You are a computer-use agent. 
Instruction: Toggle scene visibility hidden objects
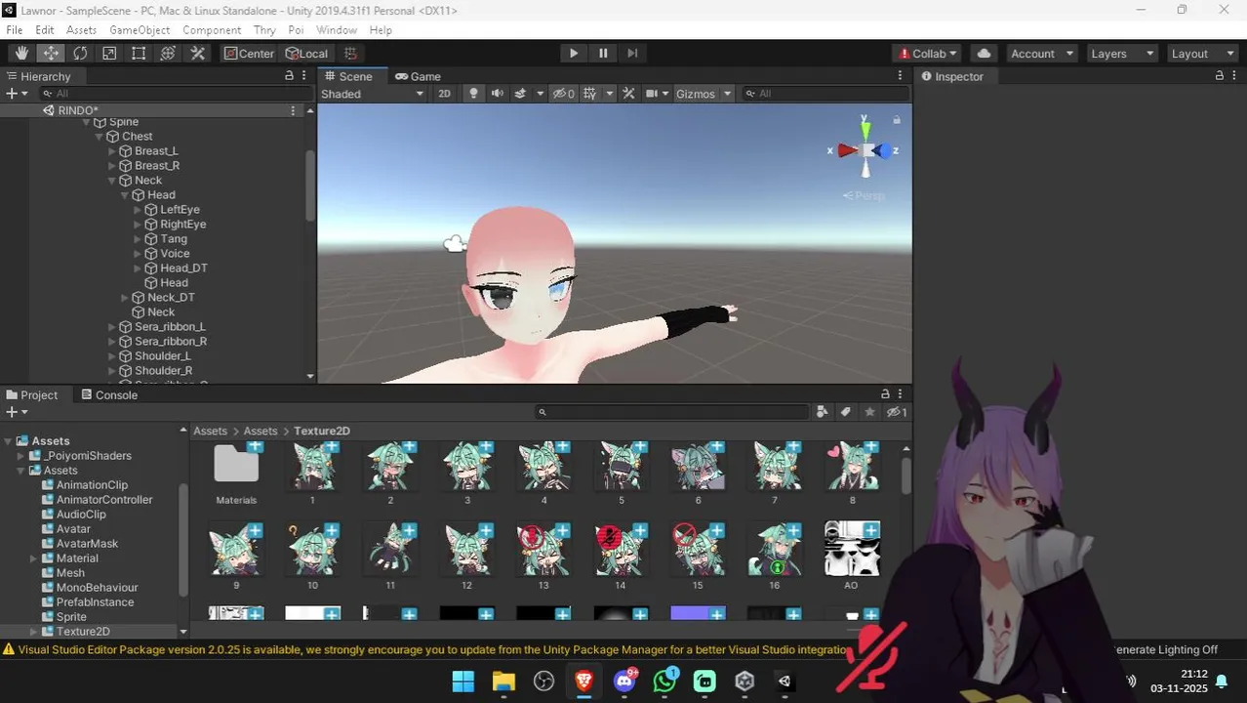click(x=564, y=94)
